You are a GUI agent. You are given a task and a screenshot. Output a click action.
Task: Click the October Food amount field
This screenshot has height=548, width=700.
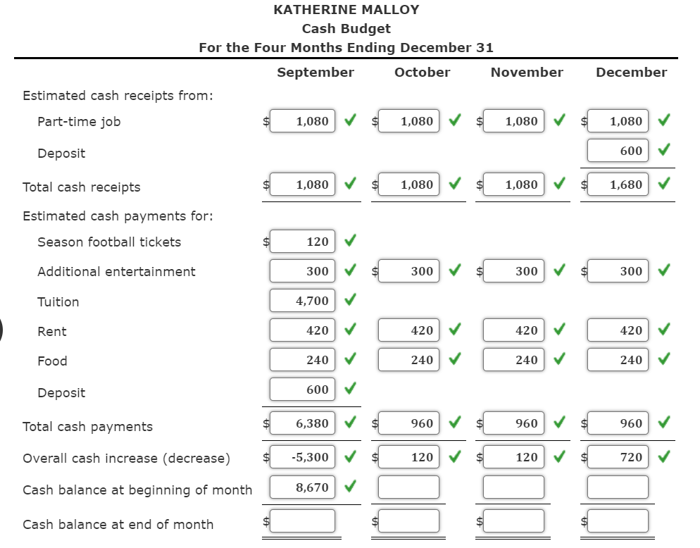[x=409, y=359]
